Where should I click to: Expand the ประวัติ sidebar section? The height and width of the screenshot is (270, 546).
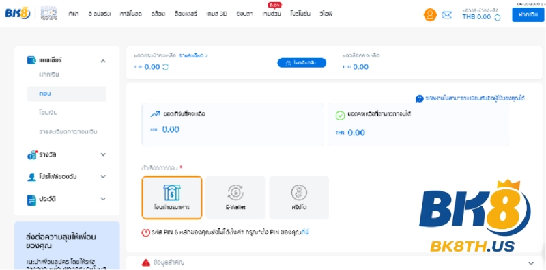103,199
